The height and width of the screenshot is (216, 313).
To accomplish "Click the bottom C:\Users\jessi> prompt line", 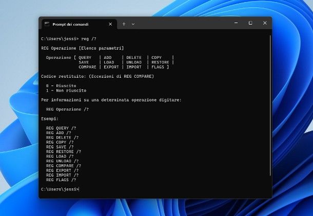I will pos(60,189).
